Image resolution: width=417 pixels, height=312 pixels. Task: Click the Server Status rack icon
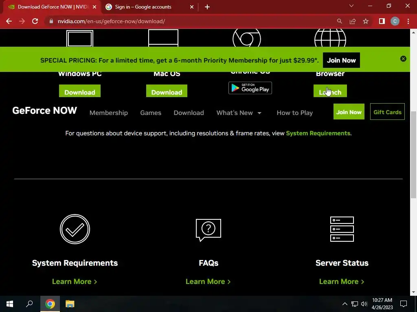pyautogui.click(x=342, y=229)
